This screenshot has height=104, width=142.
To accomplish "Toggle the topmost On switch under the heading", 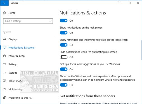I will click(x=63, y=21).
